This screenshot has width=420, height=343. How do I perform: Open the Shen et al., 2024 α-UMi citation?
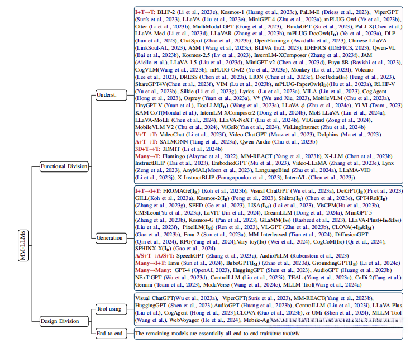pos(345,313)
